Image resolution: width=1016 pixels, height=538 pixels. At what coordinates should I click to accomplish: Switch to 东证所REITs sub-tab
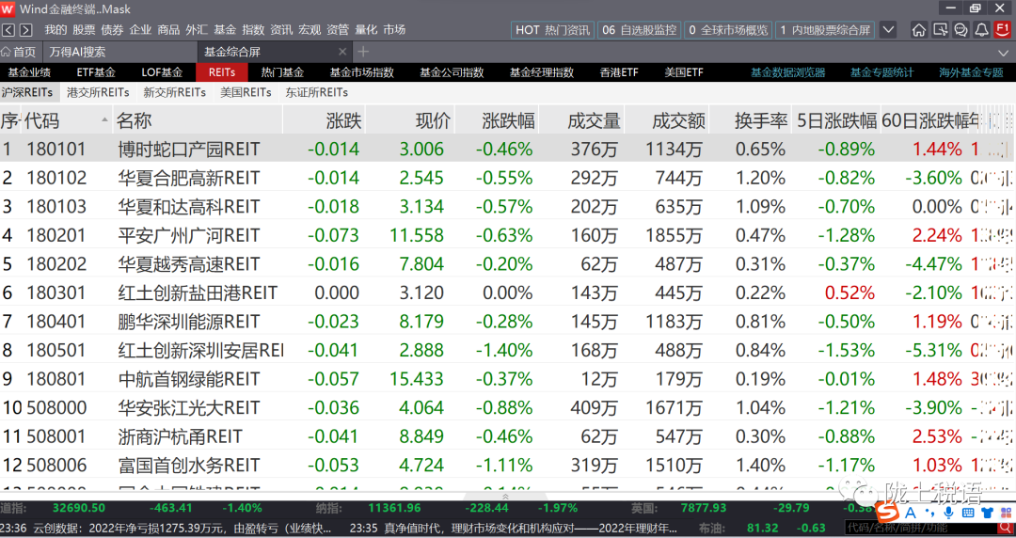pos(317,93)
